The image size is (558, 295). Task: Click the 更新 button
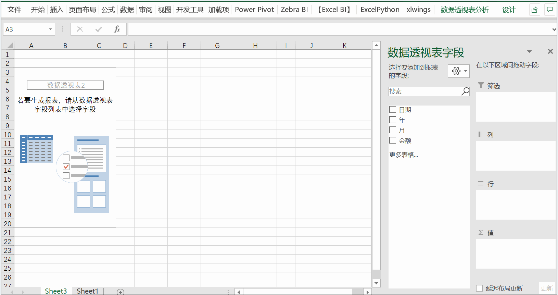[547, 288]
